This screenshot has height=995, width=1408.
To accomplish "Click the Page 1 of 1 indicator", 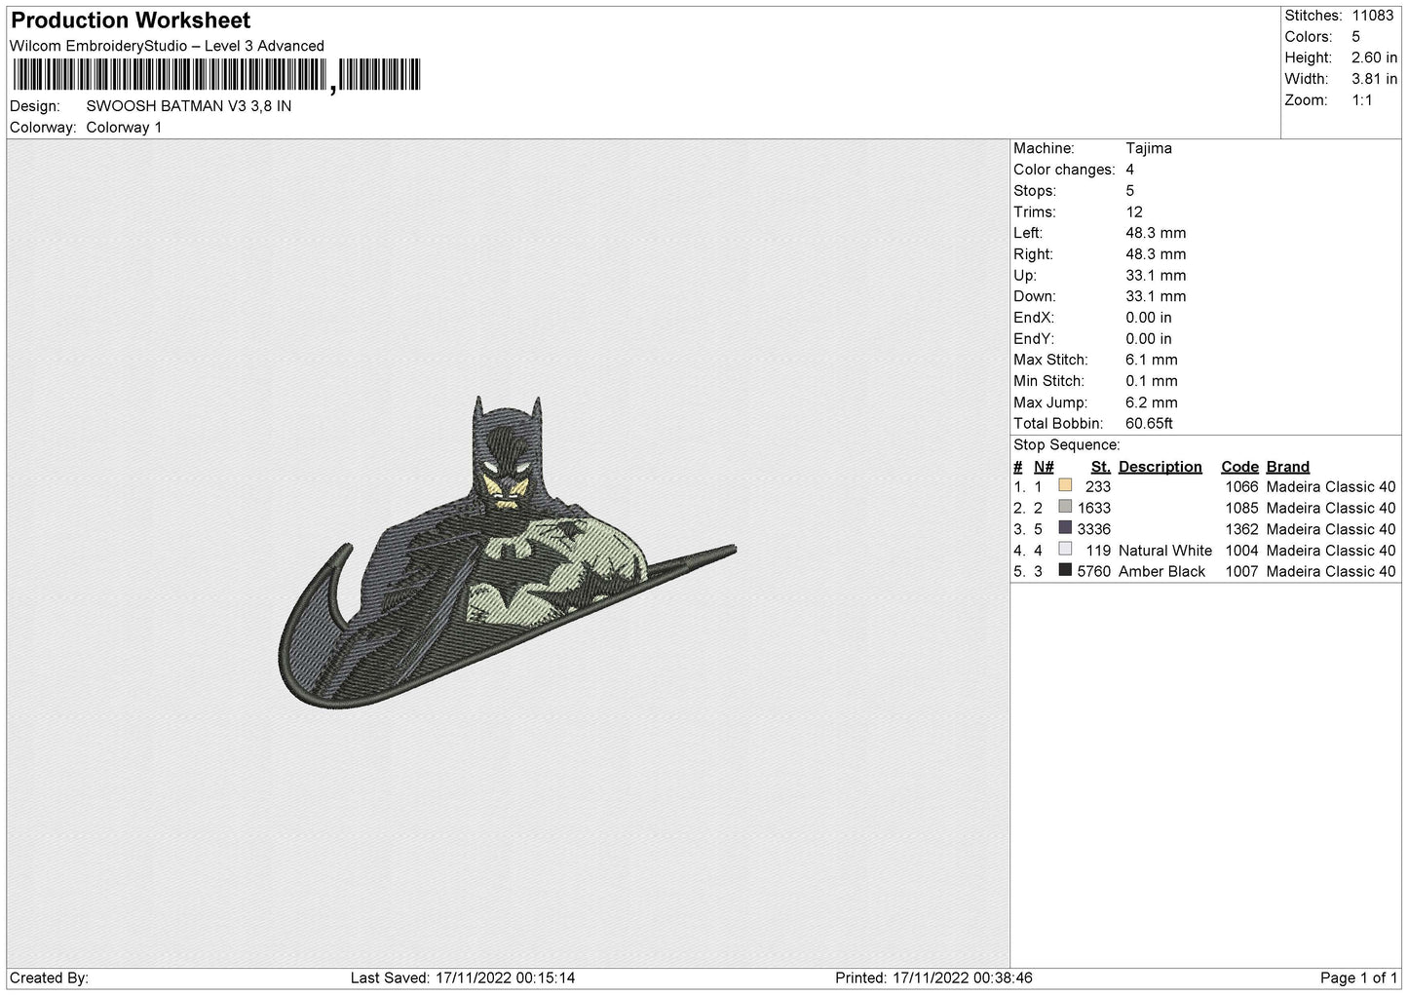I will (x=1358, y=977).
